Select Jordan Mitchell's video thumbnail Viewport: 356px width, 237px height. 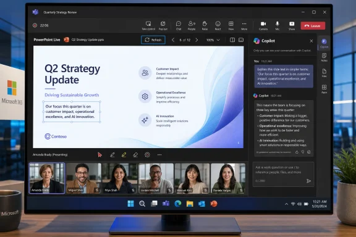point(156,178)
